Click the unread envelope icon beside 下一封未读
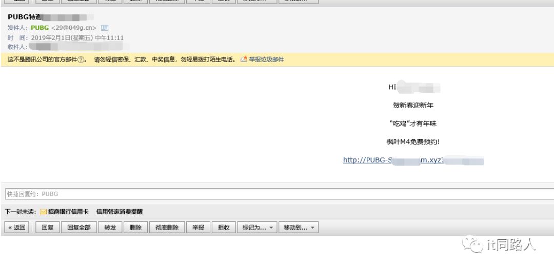554x269 pixels. click(43, 212)
